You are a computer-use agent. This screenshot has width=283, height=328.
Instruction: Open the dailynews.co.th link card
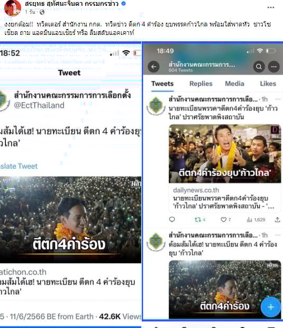(x=225, y=199)
